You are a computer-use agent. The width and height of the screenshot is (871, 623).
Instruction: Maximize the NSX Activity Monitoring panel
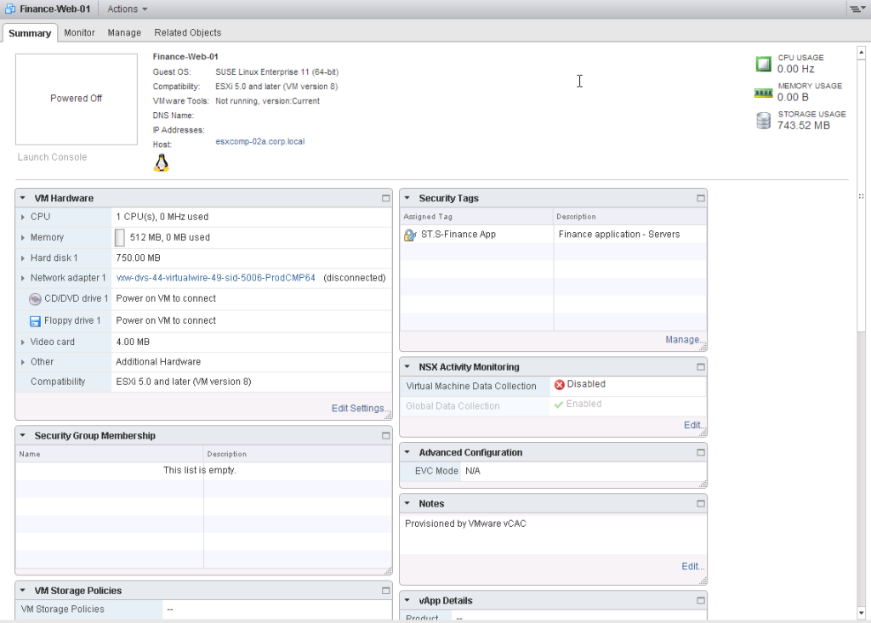(x=701, y=367)
